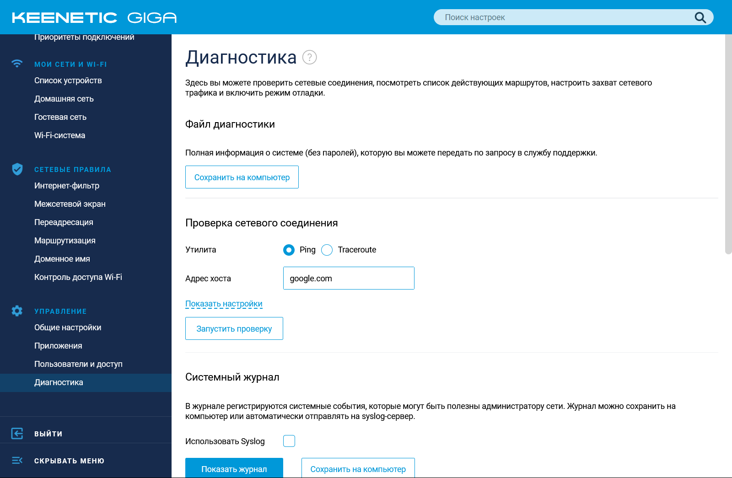Open Гостевая сеть settings

pyautogui.click(x=60, y=117)
